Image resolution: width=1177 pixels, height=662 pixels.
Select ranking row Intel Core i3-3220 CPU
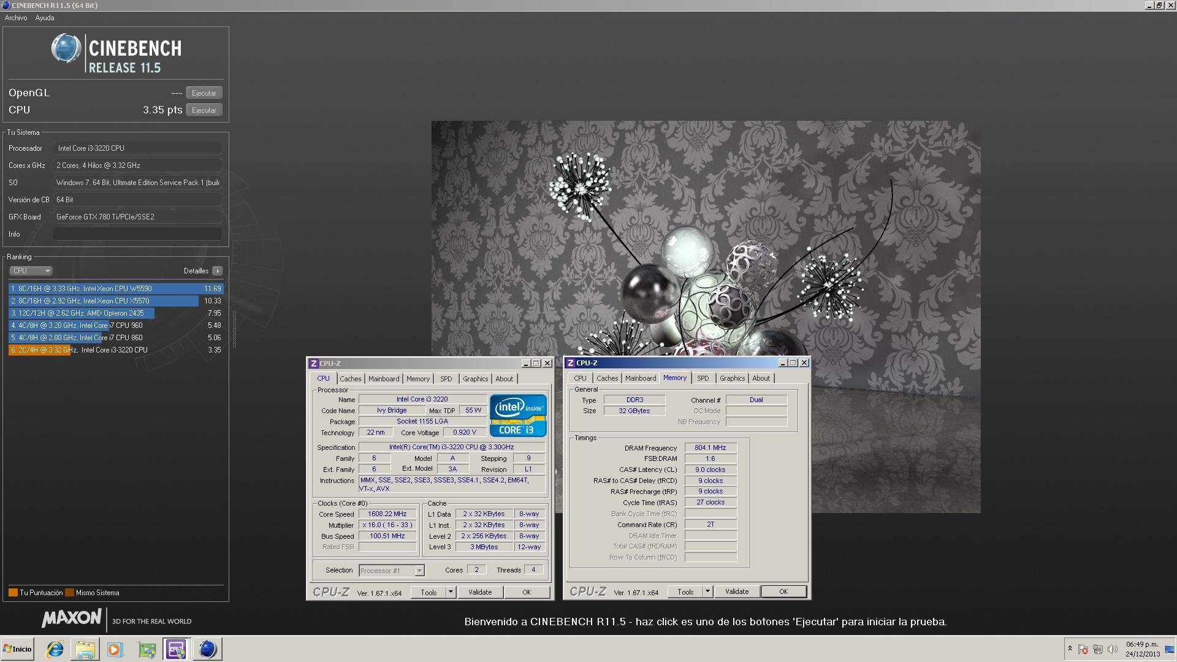[116, 350]
